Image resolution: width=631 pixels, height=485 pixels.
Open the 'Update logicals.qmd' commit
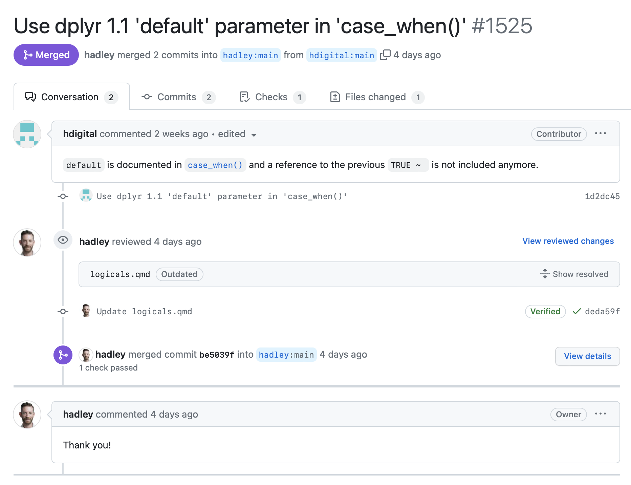144,312
